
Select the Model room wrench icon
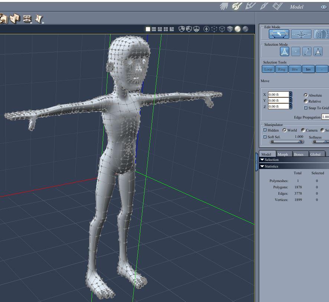pos(237,6)
